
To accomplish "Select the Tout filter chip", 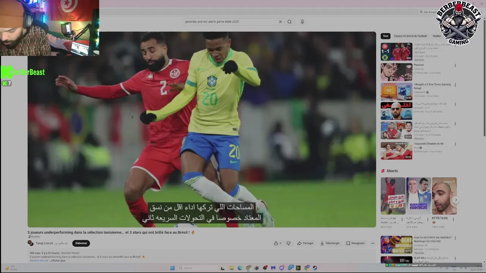I will coord(385,36).
